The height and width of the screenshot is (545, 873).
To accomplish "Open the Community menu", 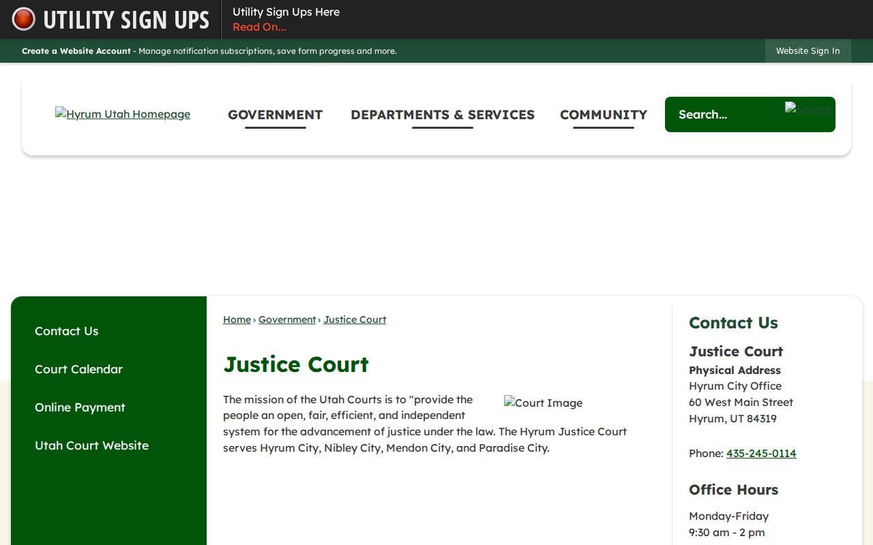I will (x=604, y=114).
